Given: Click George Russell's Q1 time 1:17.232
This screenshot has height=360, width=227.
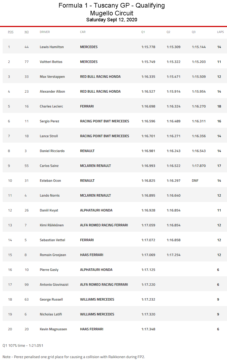Looking at the screenshot, I should pos(148,300).
